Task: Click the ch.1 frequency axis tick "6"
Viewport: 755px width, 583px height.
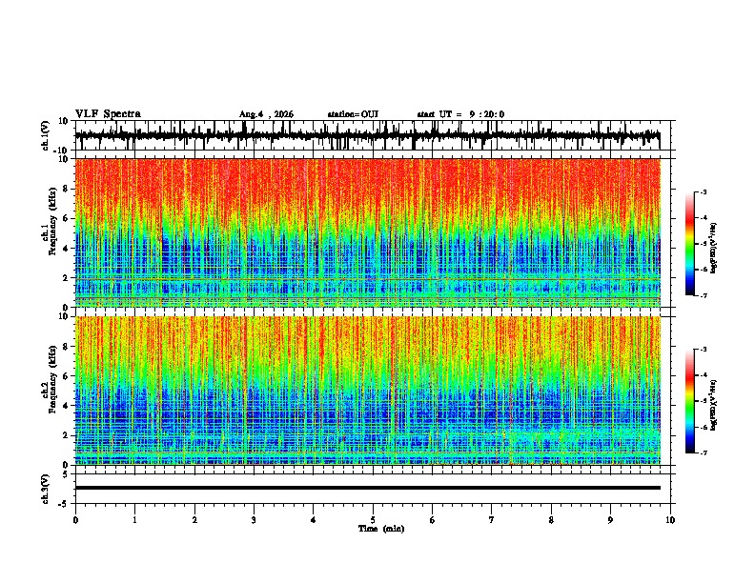Action: 66,219
